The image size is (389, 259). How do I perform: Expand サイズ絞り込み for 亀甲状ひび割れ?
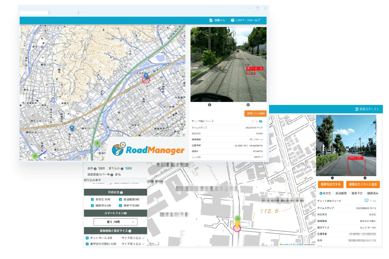pyautogui.click(x=133, y=244)
